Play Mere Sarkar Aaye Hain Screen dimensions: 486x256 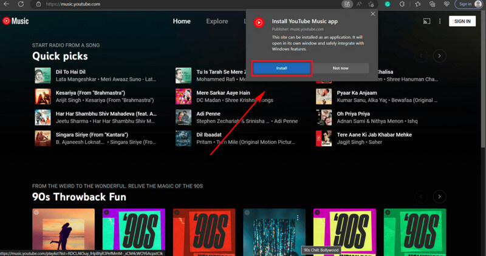click(x=223, y=93)
